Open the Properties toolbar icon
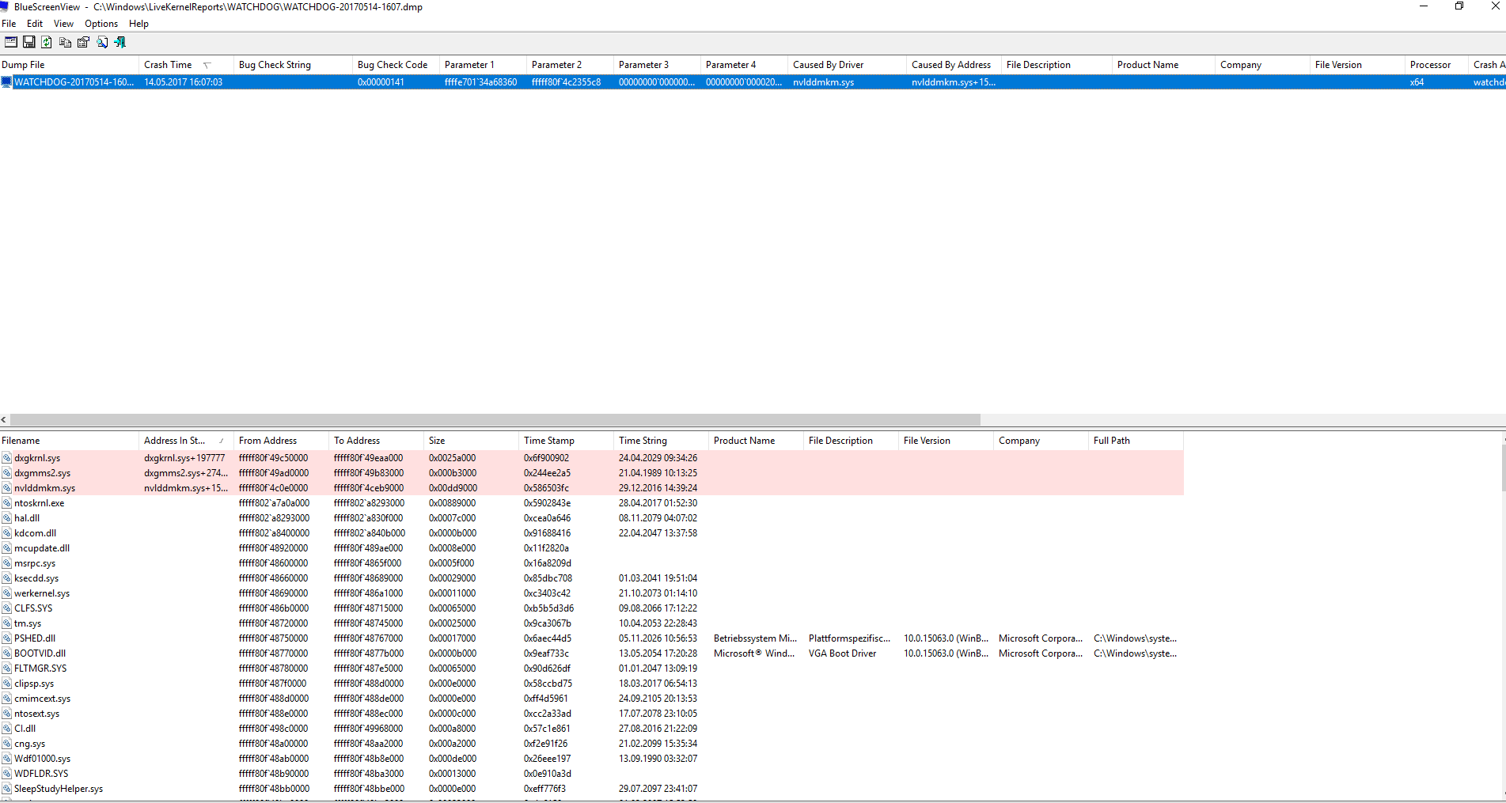 point(83,42)
